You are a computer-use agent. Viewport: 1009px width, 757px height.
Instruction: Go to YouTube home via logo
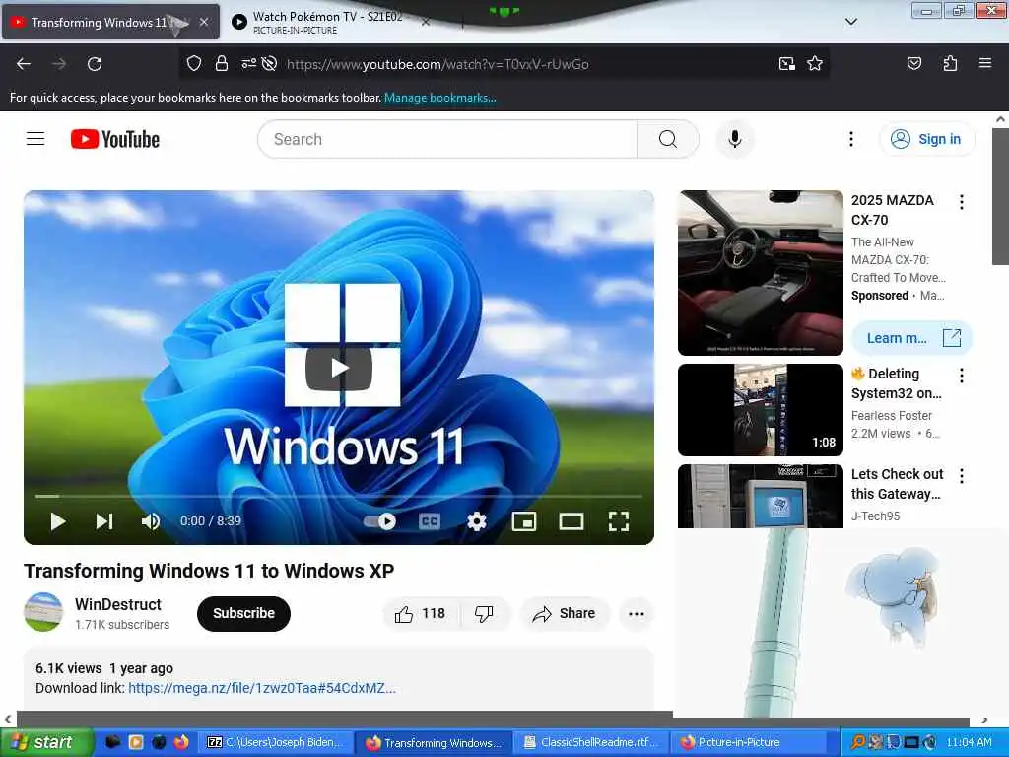[x=115, y=139]
